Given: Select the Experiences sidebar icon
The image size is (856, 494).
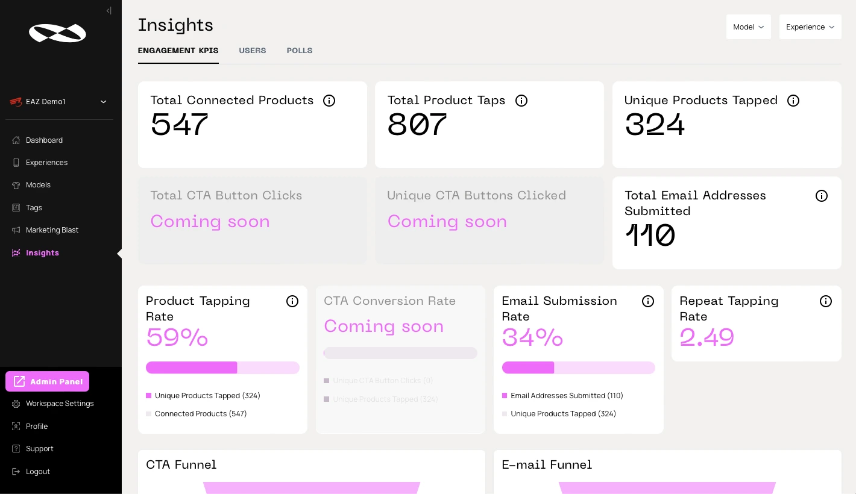Looking at the screenshot, I should click(16, 162).
